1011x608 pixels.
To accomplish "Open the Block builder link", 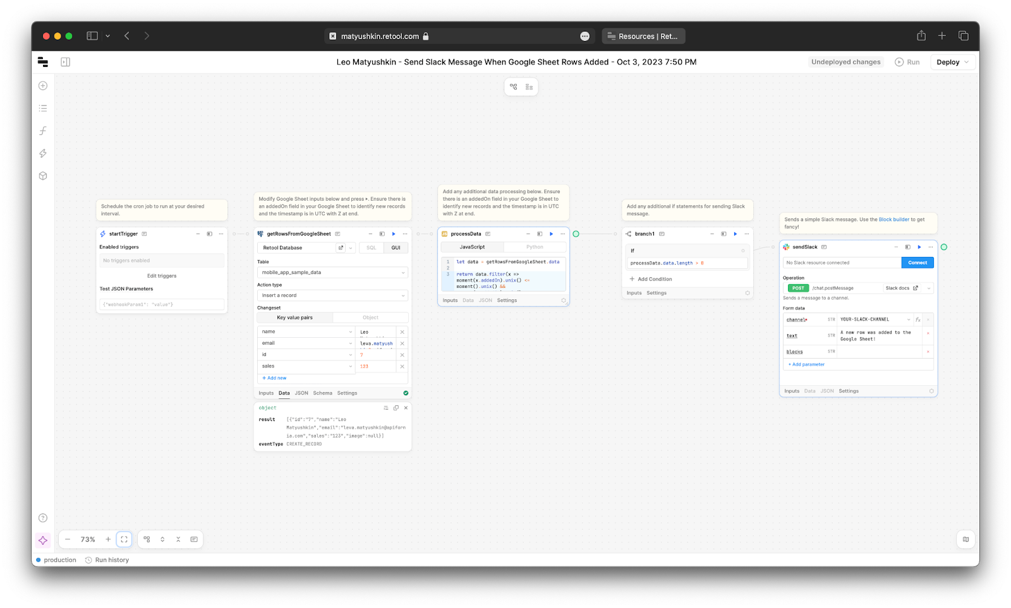I will pyautogui.click(x=893, y=220).
